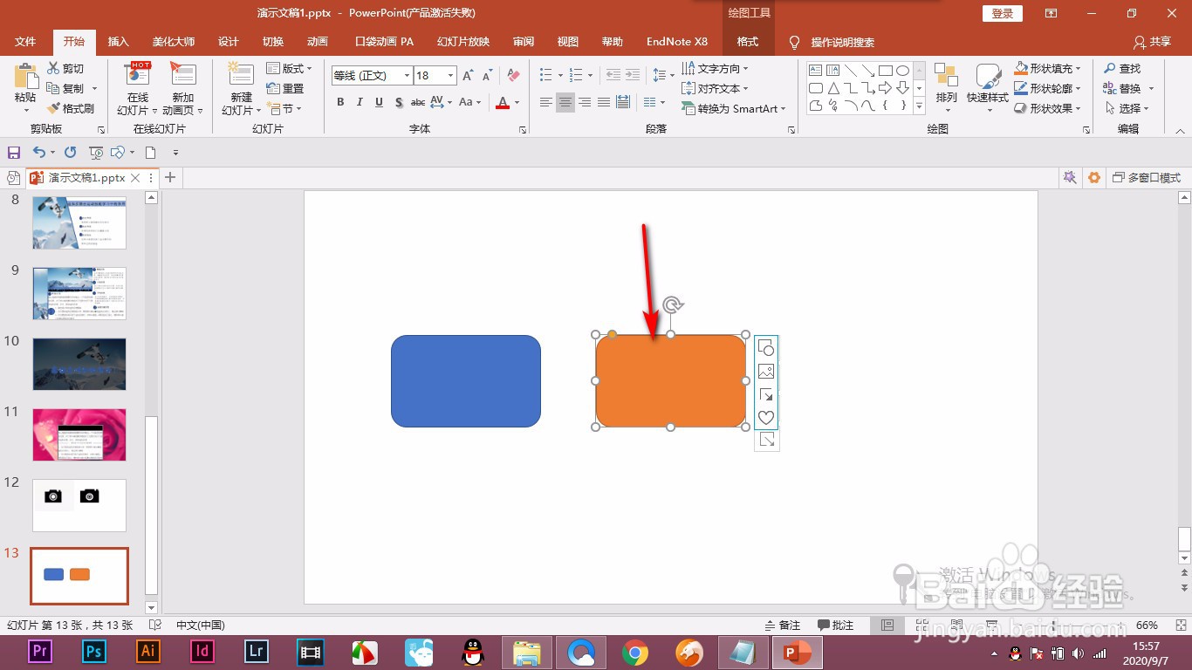The width and height of the screenshot is (1192, 670).
Task: Click the Login (登录) button
Action: click(1003, 13)
